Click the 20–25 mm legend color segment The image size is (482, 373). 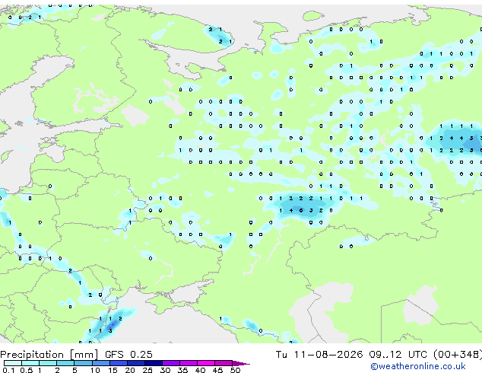click(x=136, y=363)
